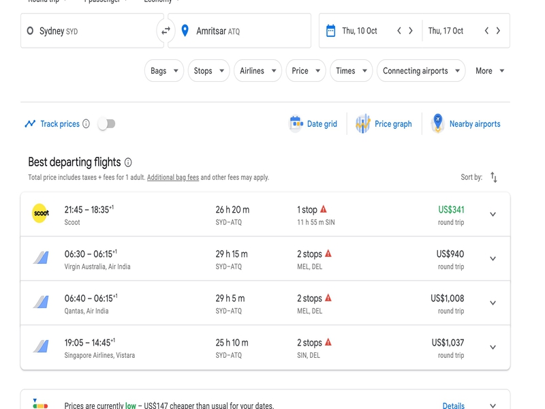The width and height of the screenshot is (545, 409).
Task: Swap origin and destination airports
Action: pos(166,31)
